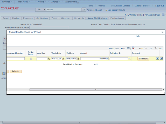Click dialog horizontal scrollbar thumb

pos(96,90)
